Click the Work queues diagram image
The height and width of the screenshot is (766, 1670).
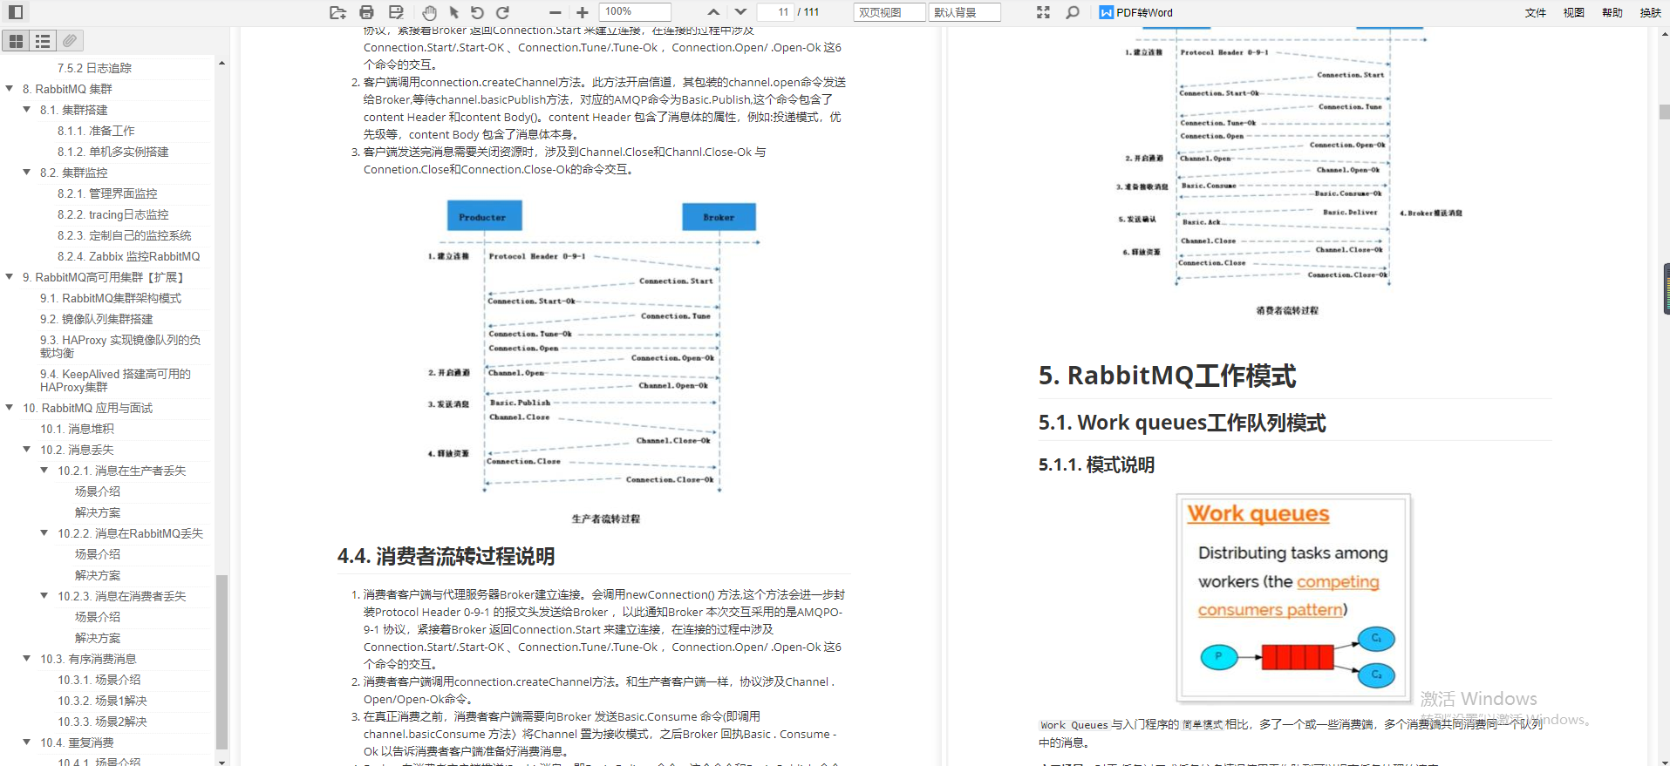pyautogui.click(x=1293, y=598)
